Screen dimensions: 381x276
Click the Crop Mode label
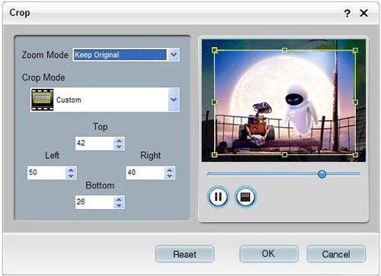coord(43,78)
